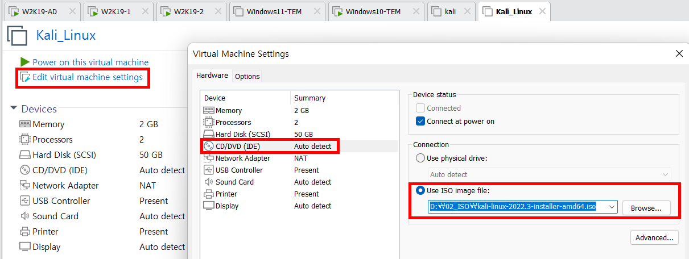Select Hard Disk 50 GB summary in settings
Image resolution: width=689 pixels, height=259 pixels.
pos(303,134)
